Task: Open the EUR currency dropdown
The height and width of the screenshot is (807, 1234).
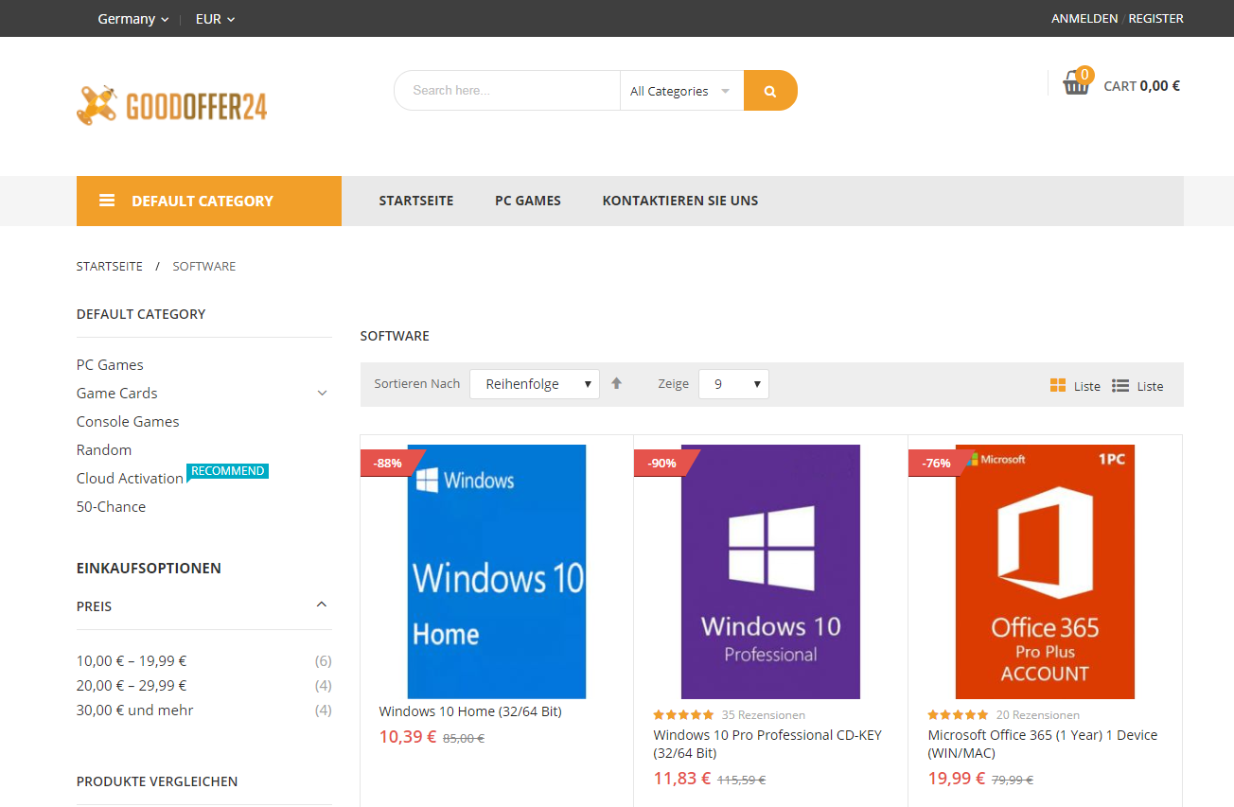Action: 215,19
